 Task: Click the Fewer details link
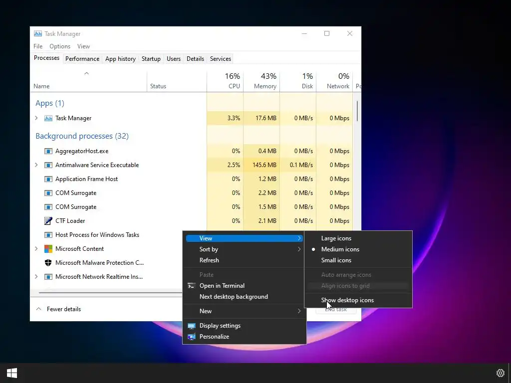click(x=64, y=309)
